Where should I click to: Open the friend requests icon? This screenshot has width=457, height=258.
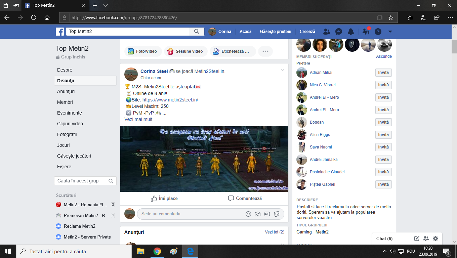(326, 32)
